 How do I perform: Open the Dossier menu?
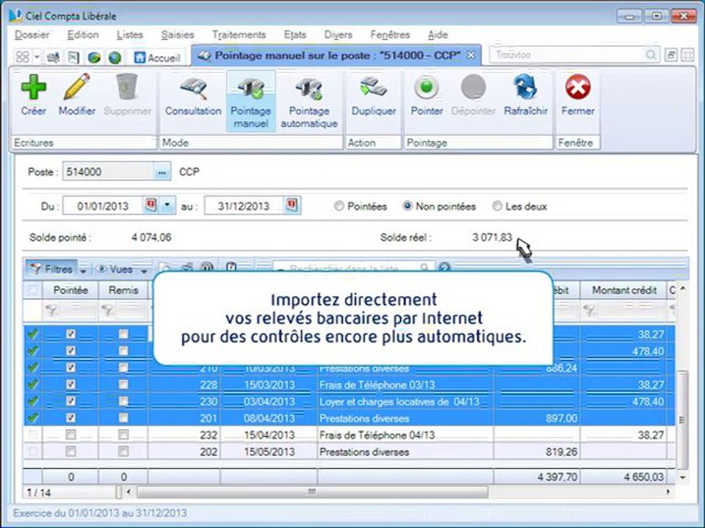coord(32,34)
